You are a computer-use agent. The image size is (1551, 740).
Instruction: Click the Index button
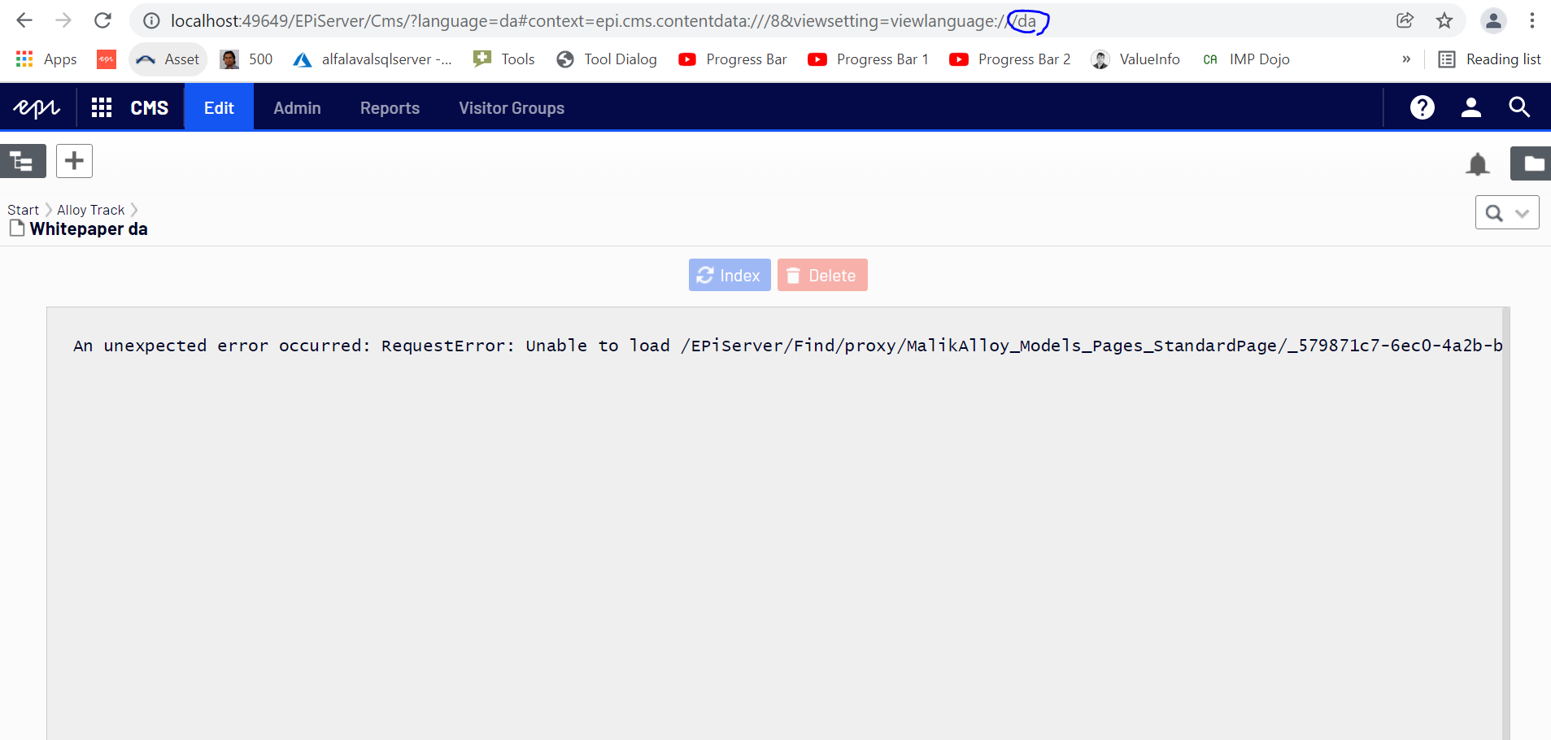click(730, 275)
